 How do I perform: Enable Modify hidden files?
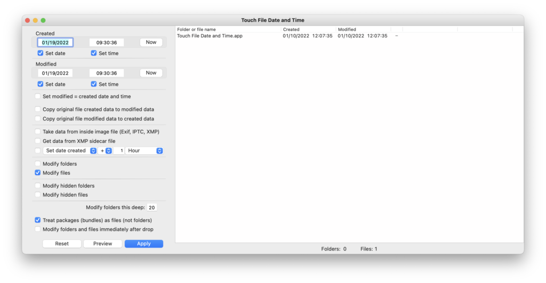pos(38,194)
